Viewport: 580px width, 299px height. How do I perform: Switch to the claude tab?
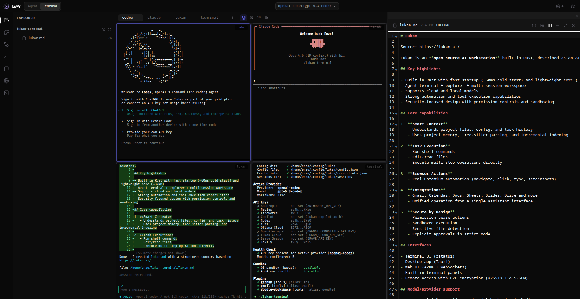[154, 18]
